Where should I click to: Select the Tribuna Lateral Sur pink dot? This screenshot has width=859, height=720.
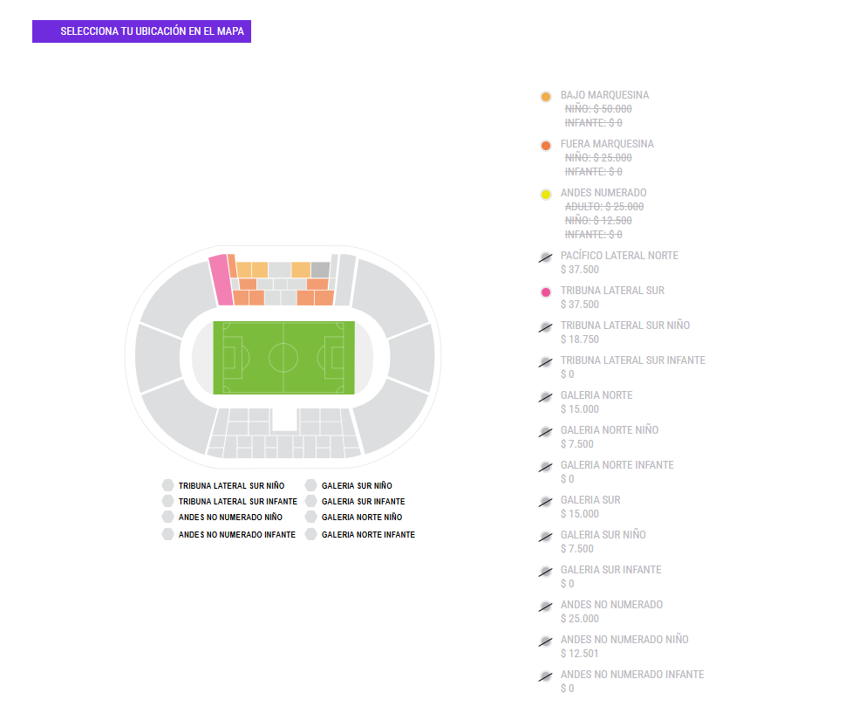coord(546,291)
